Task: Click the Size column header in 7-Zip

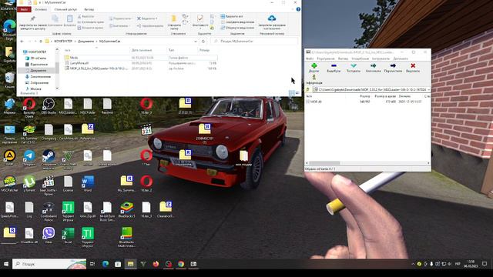Action: click(x=364, y=96)
